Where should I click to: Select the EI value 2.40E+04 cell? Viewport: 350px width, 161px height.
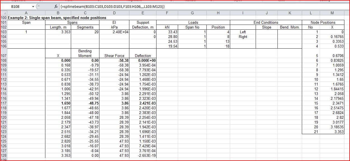pos(114,32)
